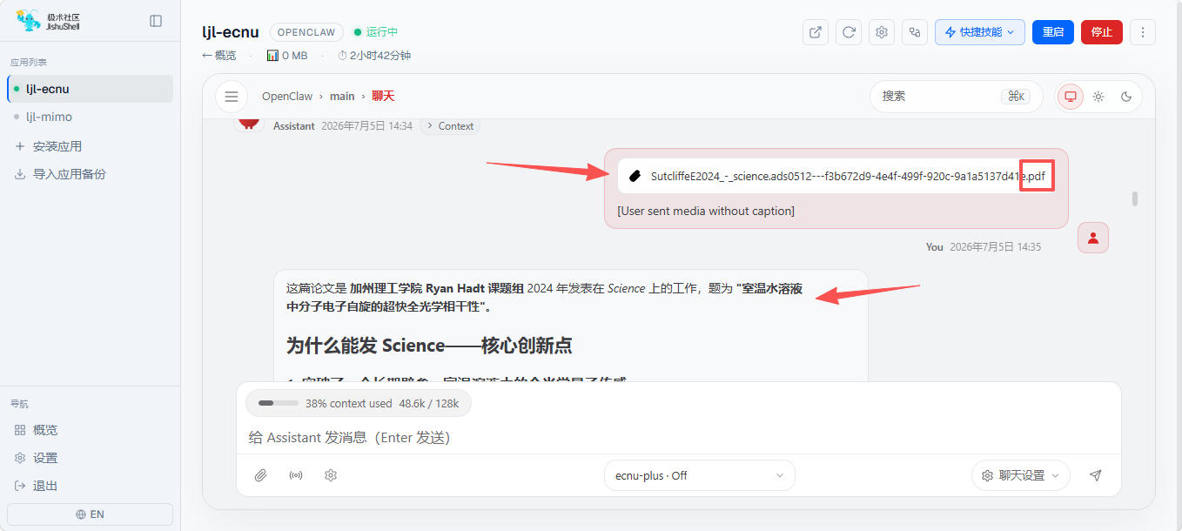Click the chat vertical scrollbar thumb
This screenshot has width=1182, height=531.
1135,198
